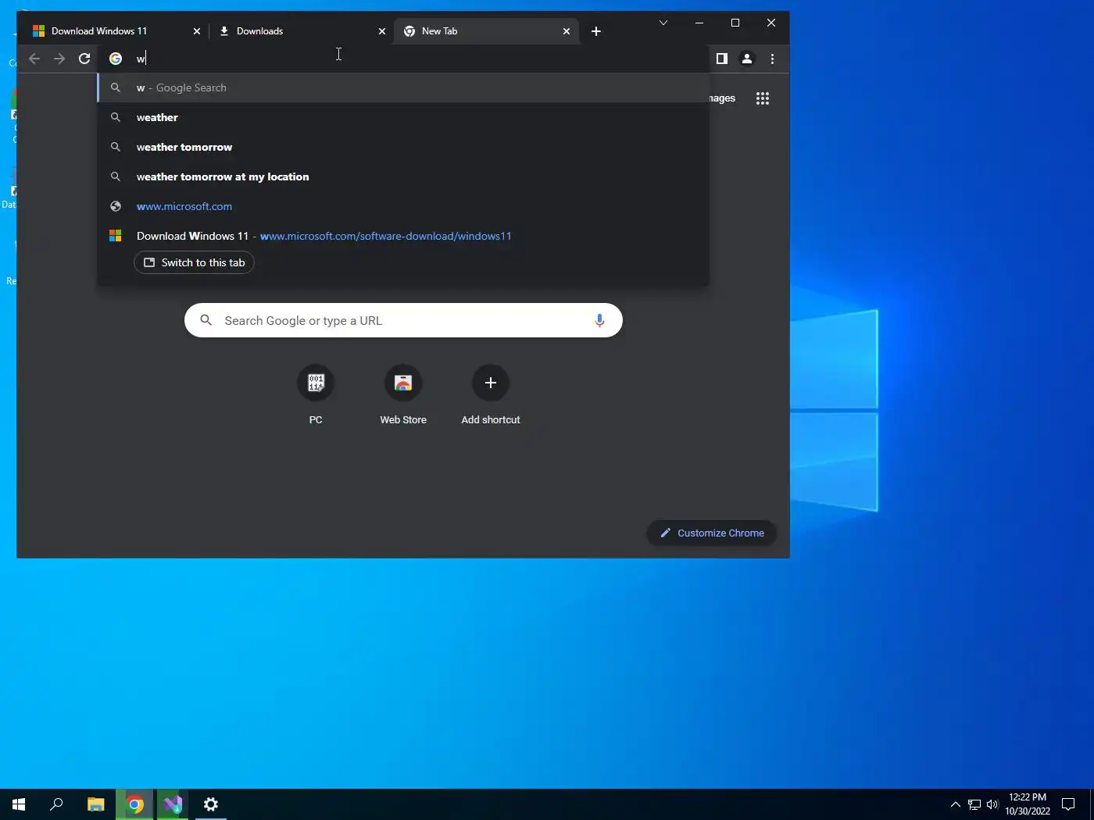Open the Google apps grid icon
The image size is (1094, 820).
coord(763,98)
